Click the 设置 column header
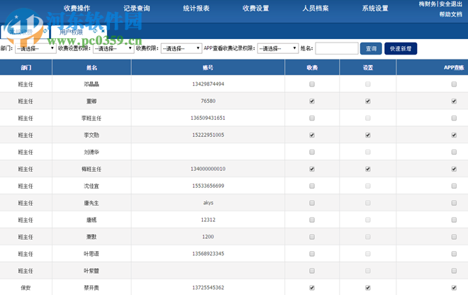Image resolution: width=468 pixels, height=295 pixels. [368, 67]
